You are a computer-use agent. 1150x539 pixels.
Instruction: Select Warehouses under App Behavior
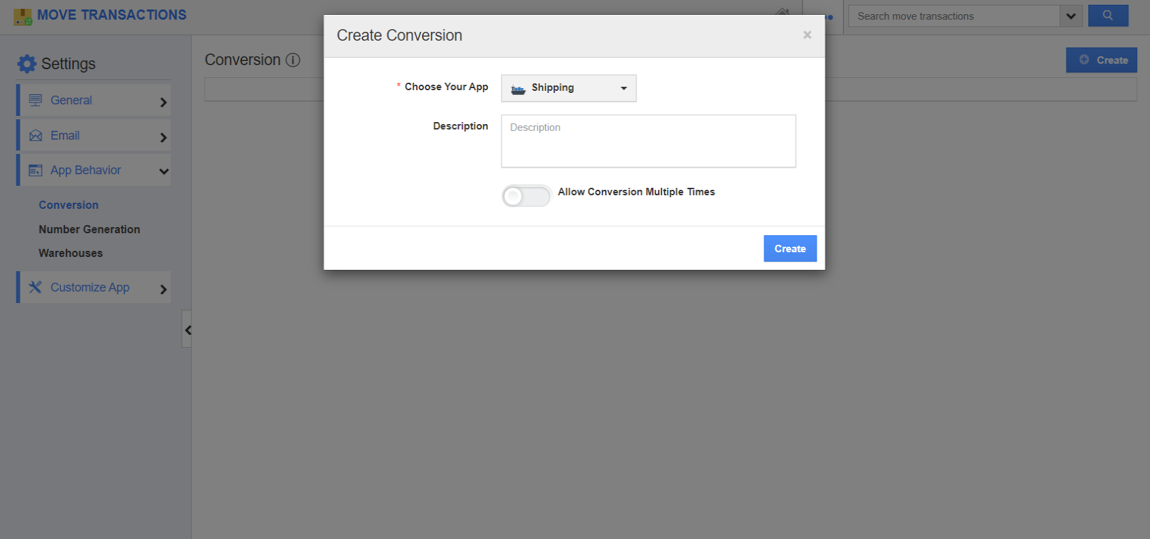click(x=70, y=253)
